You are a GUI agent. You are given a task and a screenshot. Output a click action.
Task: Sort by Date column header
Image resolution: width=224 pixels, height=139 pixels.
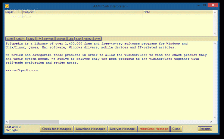click(x=178, y=12)
